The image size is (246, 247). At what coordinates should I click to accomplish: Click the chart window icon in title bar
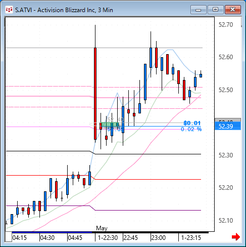click(x=9, y=10)
